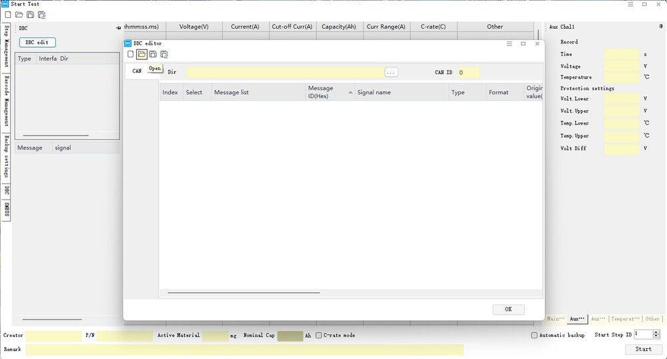Click Save As icon in DBC editor toolbar
The height and width of the screenshot is (359, 667).
(164, 55)
